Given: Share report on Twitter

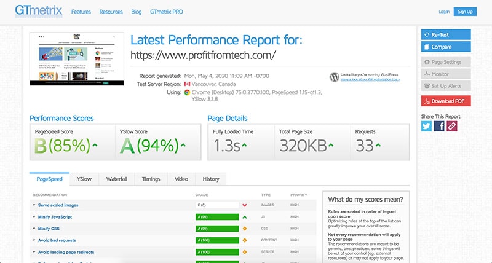Looking at the screenshot, I should click(x=426, y=126).
